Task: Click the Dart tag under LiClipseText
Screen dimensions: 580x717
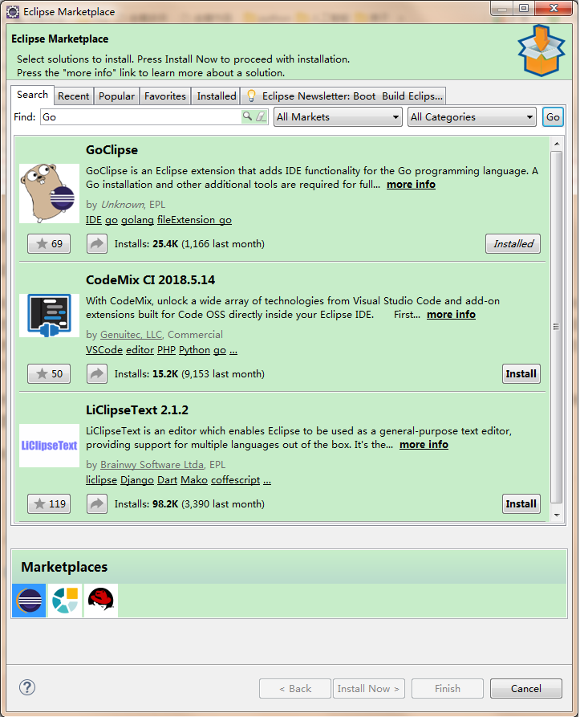Action: (x=167, y=480)
